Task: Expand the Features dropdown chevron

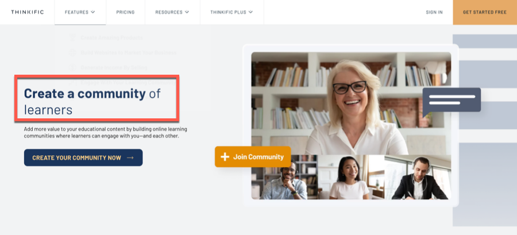Action: coord(93,12)
